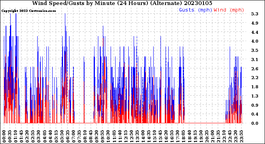Click the 21:35 time label

pos(218,136)
